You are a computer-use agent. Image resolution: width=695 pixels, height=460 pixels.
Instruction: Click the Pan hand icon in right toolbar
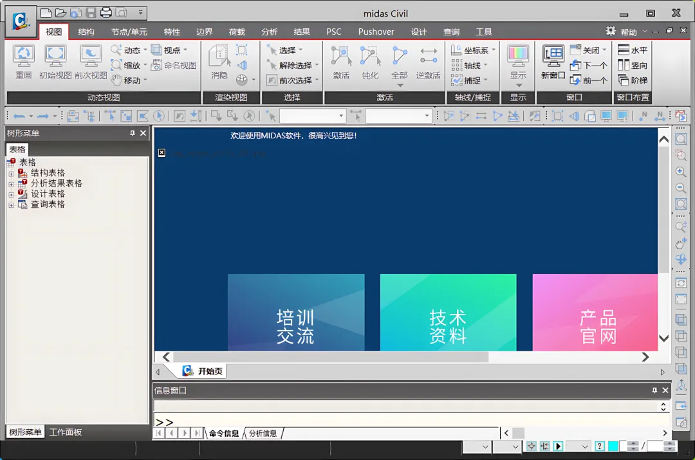(681, 243)
